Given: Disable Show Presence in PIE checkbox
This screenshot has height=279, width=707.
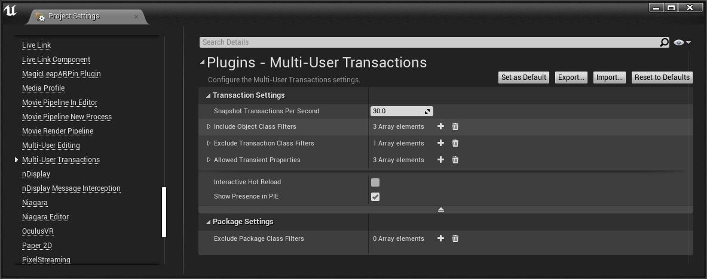Looking at the screenshot, I should pos(375,197).
